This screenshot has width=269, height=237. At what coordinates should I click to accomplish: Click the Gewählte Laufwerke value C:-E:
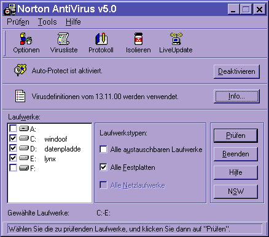(103, 213)
